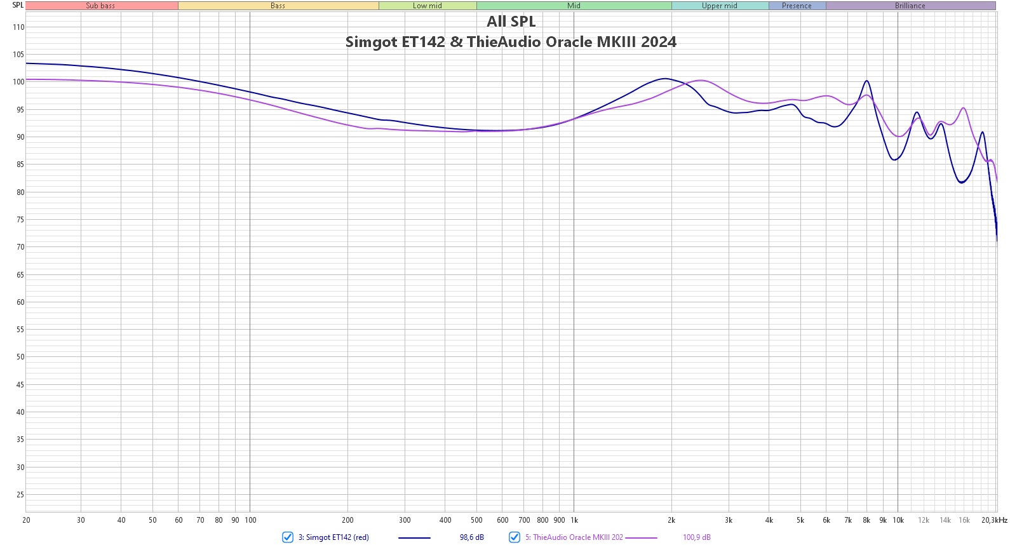Select the Bass frequency band
The width and height of the screenshot is (1010, 545).
point(278,6)
